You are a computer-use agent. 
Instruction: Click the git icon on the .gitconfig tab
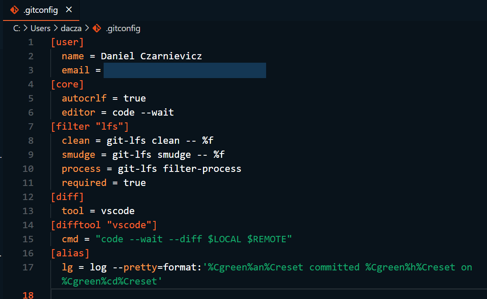tap(14, 10)
